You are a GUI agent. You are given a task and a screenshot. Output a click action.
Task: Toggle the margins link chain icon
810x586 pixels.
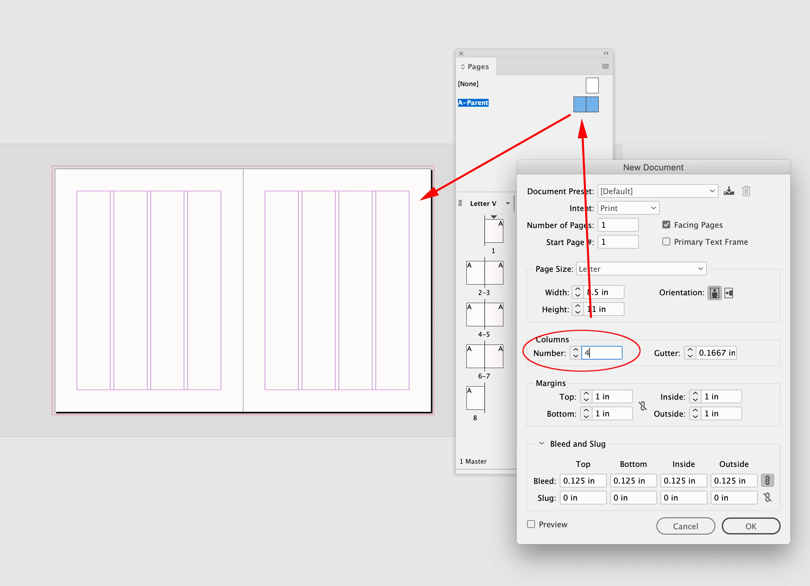click(643, 406)
